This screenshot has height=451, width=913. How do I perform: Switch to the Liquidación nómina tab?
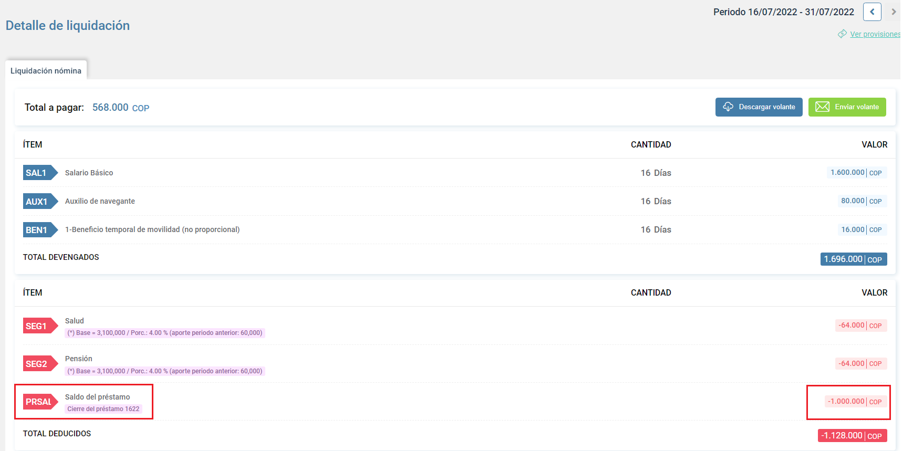click(46, 70)
